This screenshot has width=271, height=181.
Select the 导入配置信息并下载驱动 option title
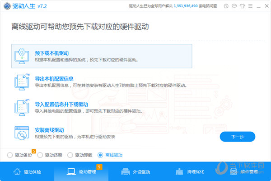coord(61,105)
